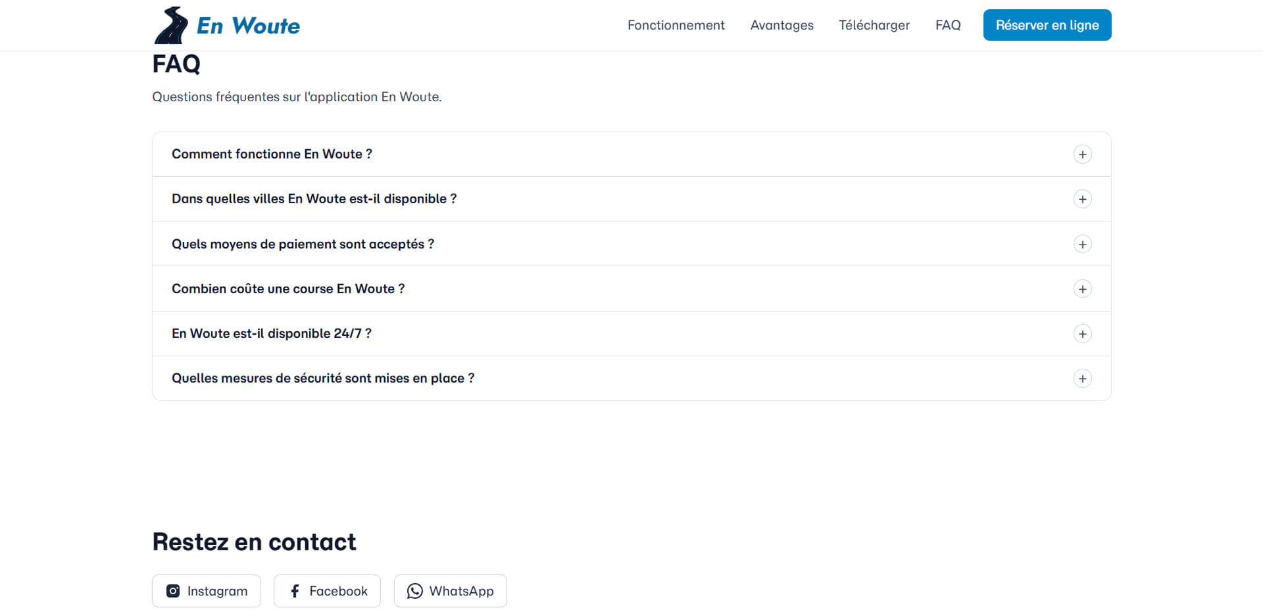
Task: Click the Instagram button under 'Restez en contact'
Action: point(206,591)
